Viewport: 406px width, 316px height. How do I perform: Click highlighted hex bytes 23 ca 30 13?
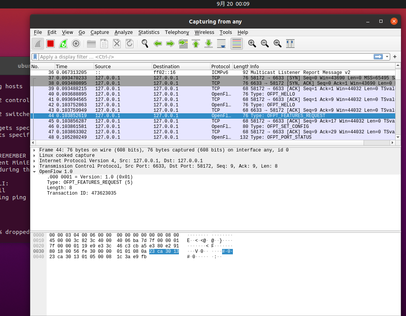[164, 251]
